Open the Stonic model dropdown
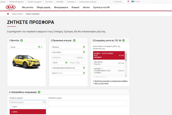Viewport: 172px width, 115px height. [27, 47]
